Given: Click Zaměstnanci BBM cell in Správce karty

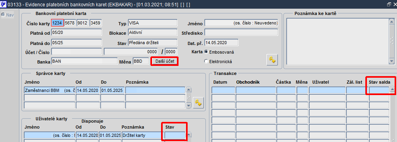Looking at the screenshot, I should 49,90.
